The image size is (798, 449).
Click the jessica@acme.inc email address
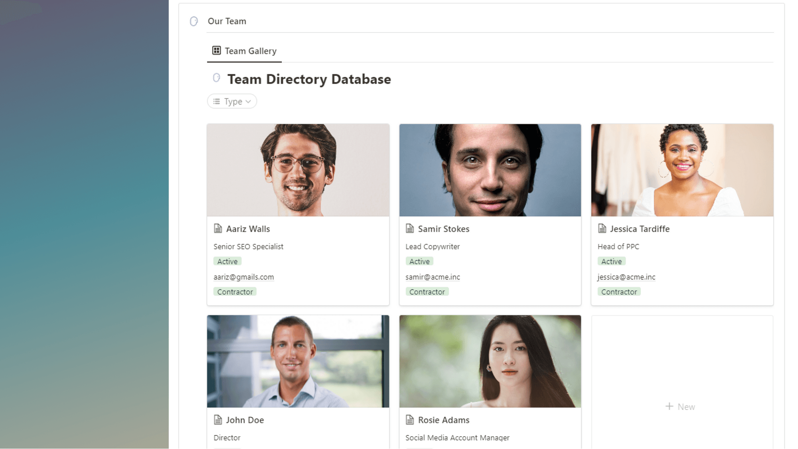tap(626, 277)
